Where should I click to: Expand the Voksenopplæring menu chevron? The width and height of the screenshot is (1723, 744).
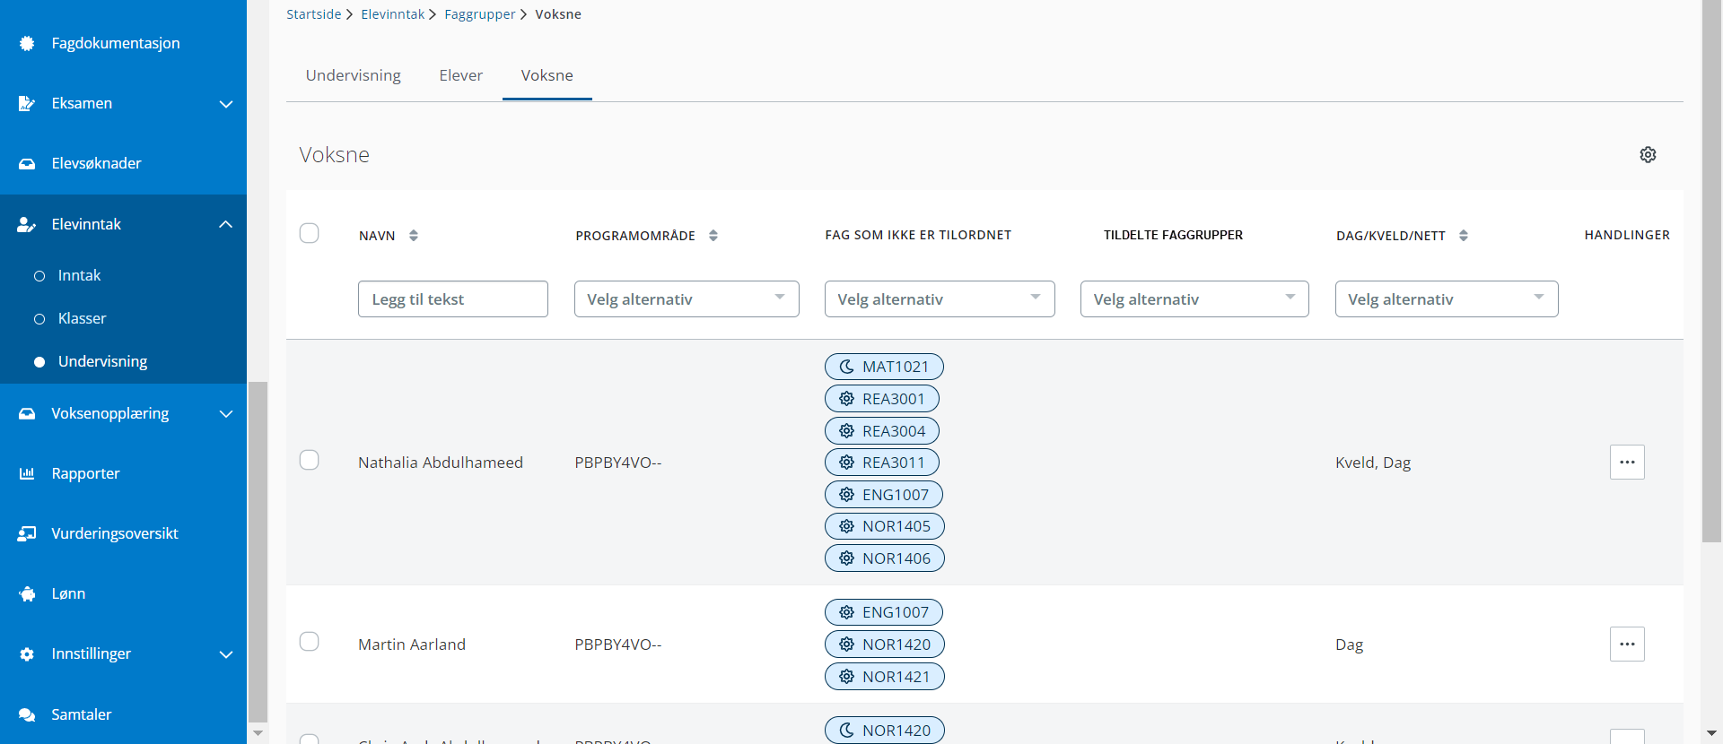point(226,414)
